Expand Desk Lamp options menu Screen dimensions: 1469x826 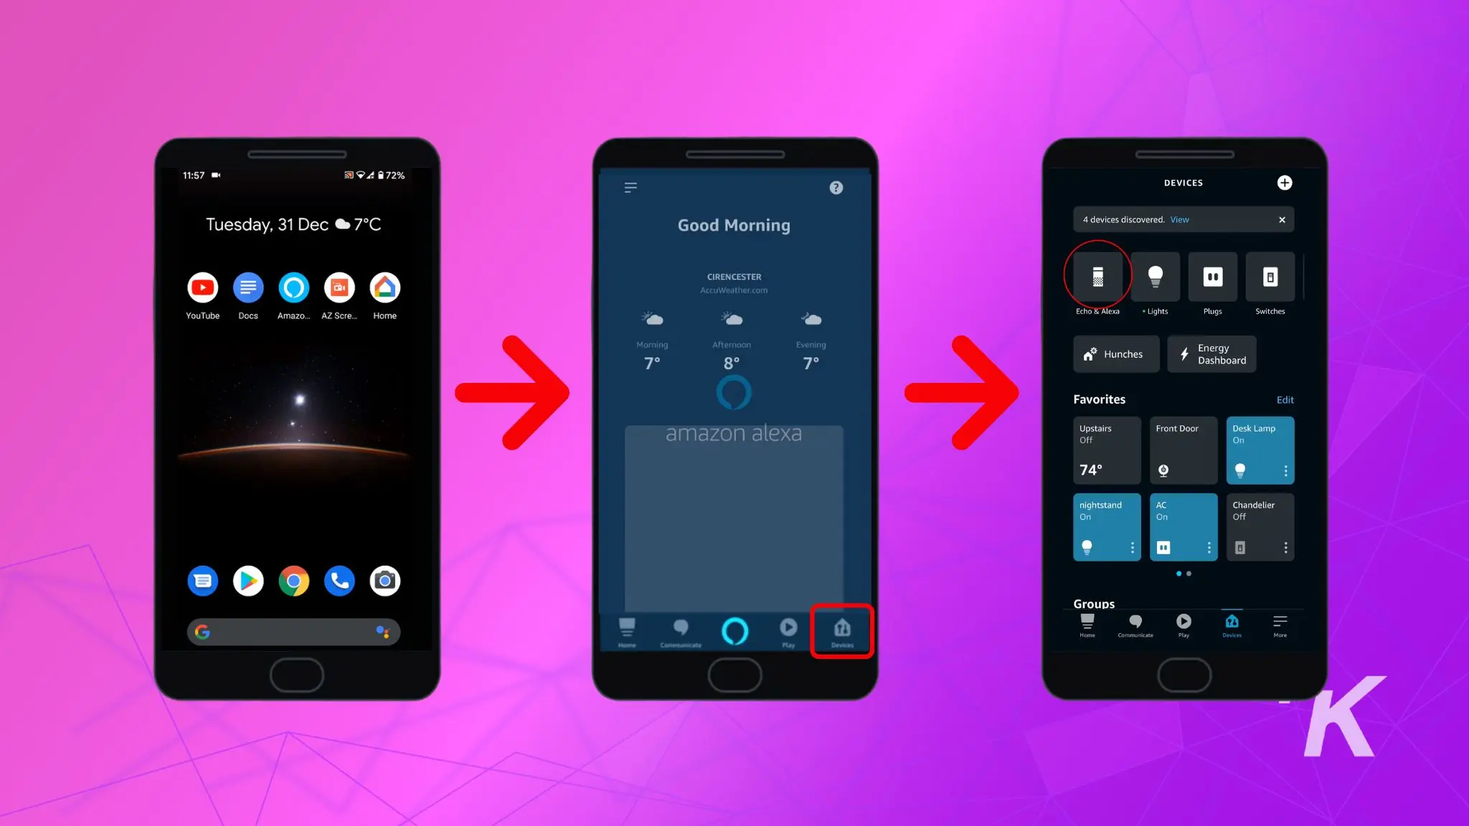coord(1285,470)
